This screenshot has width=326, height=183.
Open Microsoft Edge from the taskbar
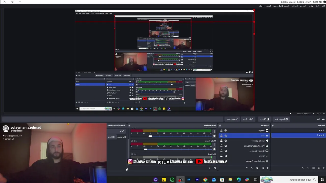[239, 180]
